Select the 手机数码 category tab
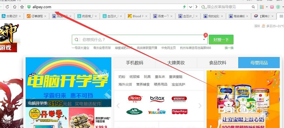The width and height of the screenshot is (284, 128). (134, 63)
